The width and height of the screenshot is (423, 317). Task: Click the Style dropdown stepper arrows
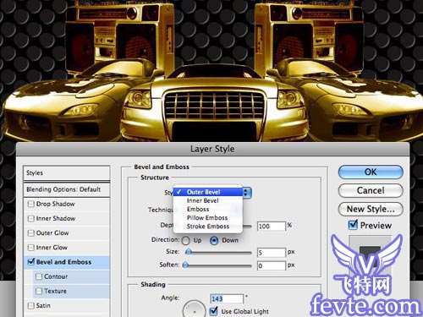(x=246, y=193)
